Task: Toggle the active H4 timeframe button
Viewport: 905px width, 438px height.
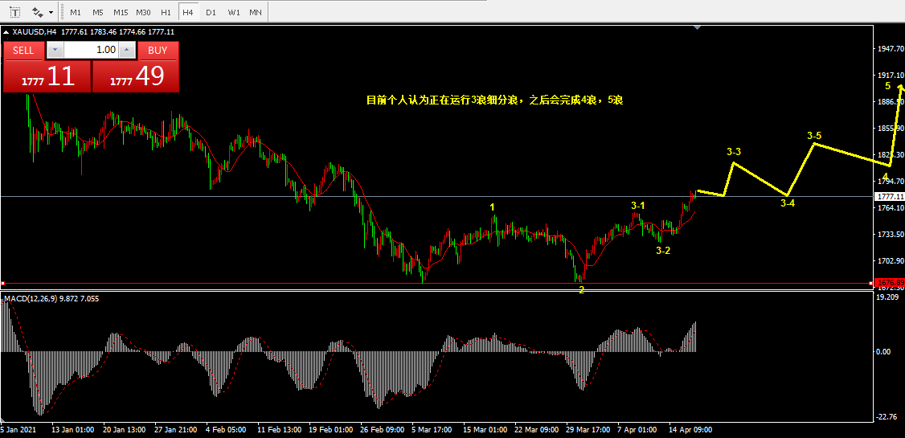Action: [187, 12]
